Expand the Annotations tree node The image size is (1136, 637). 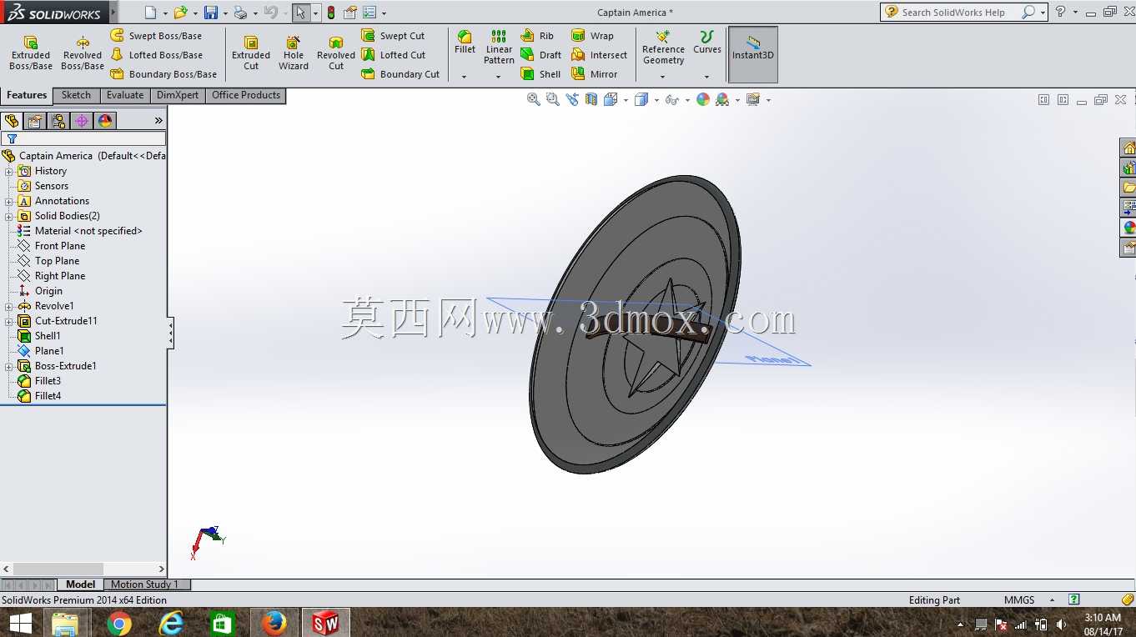pos(9,201)
